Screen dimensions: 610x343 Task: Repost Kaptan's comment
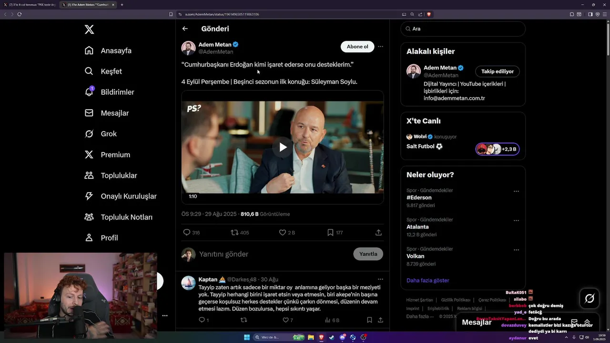click(x=244, y=320)
